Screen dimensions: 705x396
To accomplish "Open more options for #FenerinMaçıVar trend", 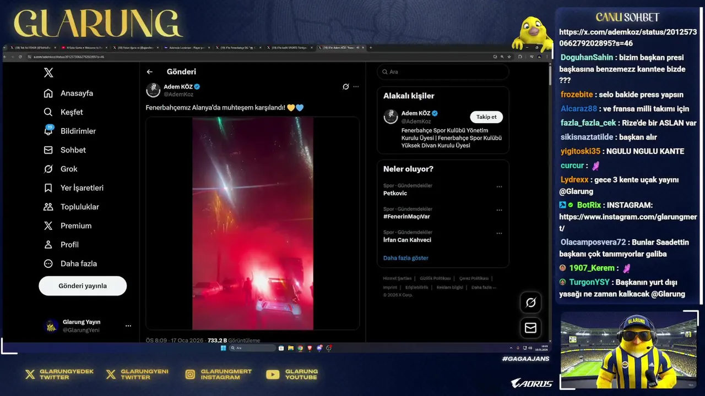I will pos(499,210).
